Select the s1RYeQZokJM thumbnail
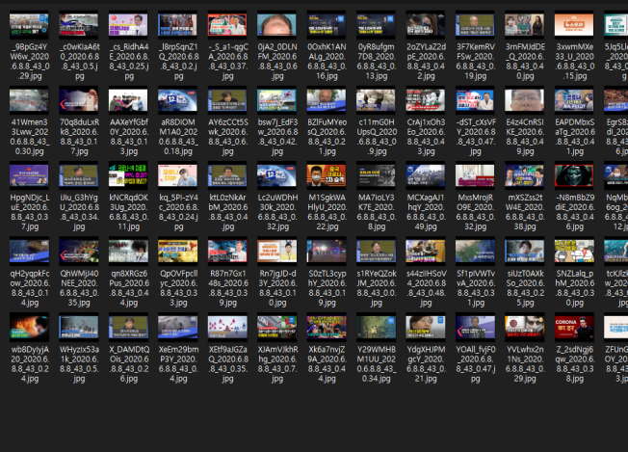The width and height of the screenshot is (628, 452). point(376,251)
